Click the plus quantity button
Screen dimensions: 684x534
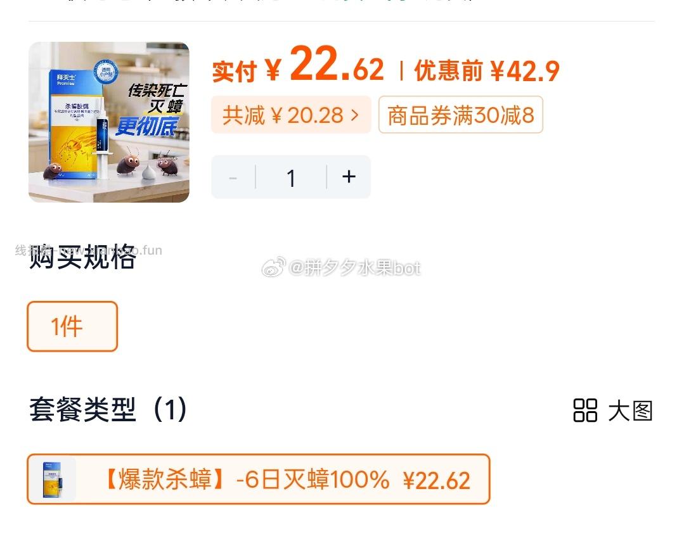(349, 177)
